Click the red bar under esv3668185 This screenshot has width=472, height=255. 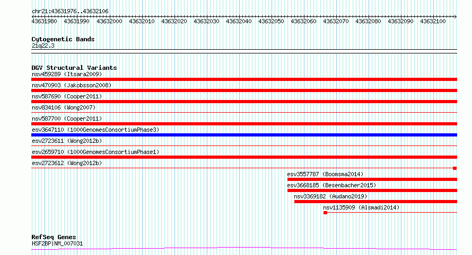tap(372, 190)
